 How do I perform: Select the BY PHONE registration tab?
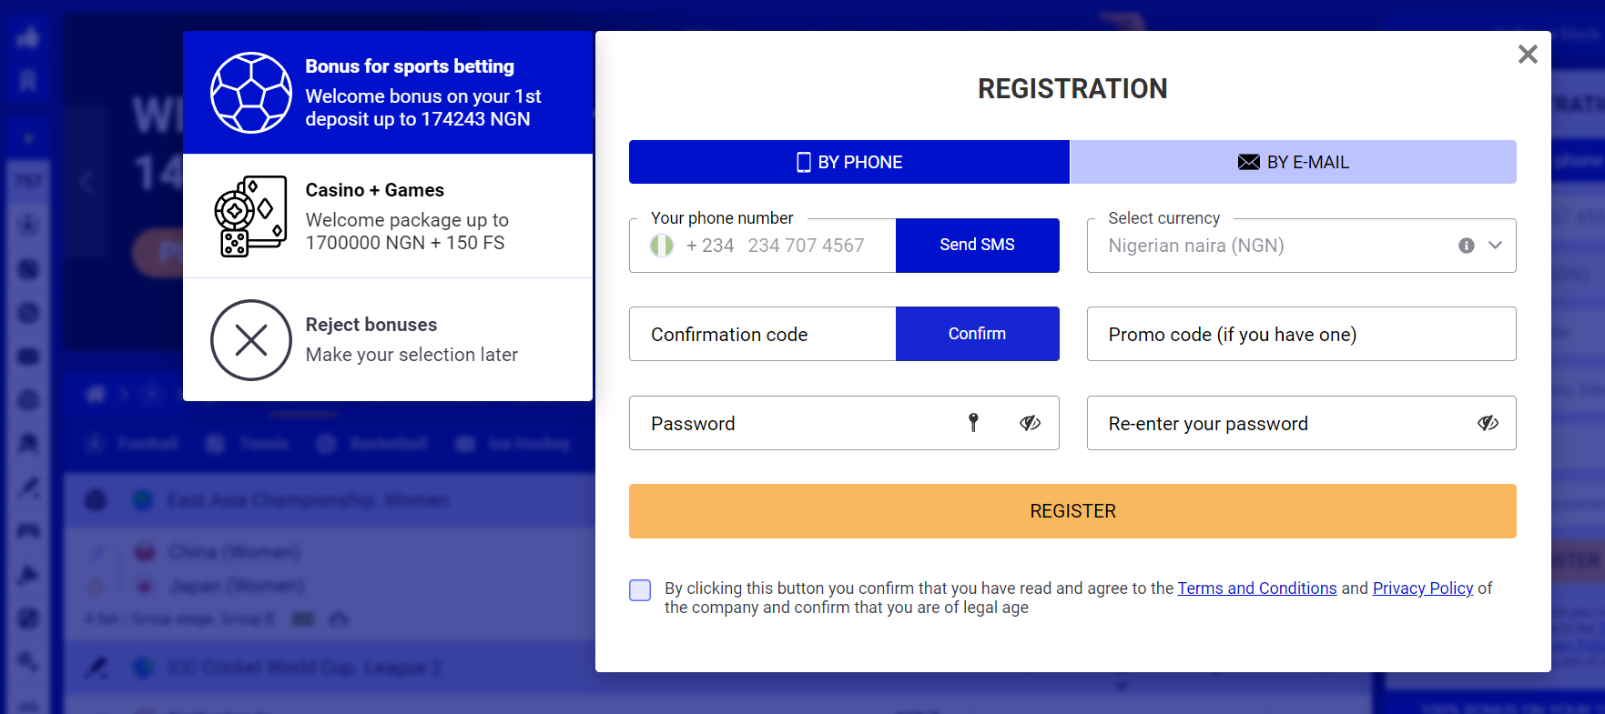848,162
